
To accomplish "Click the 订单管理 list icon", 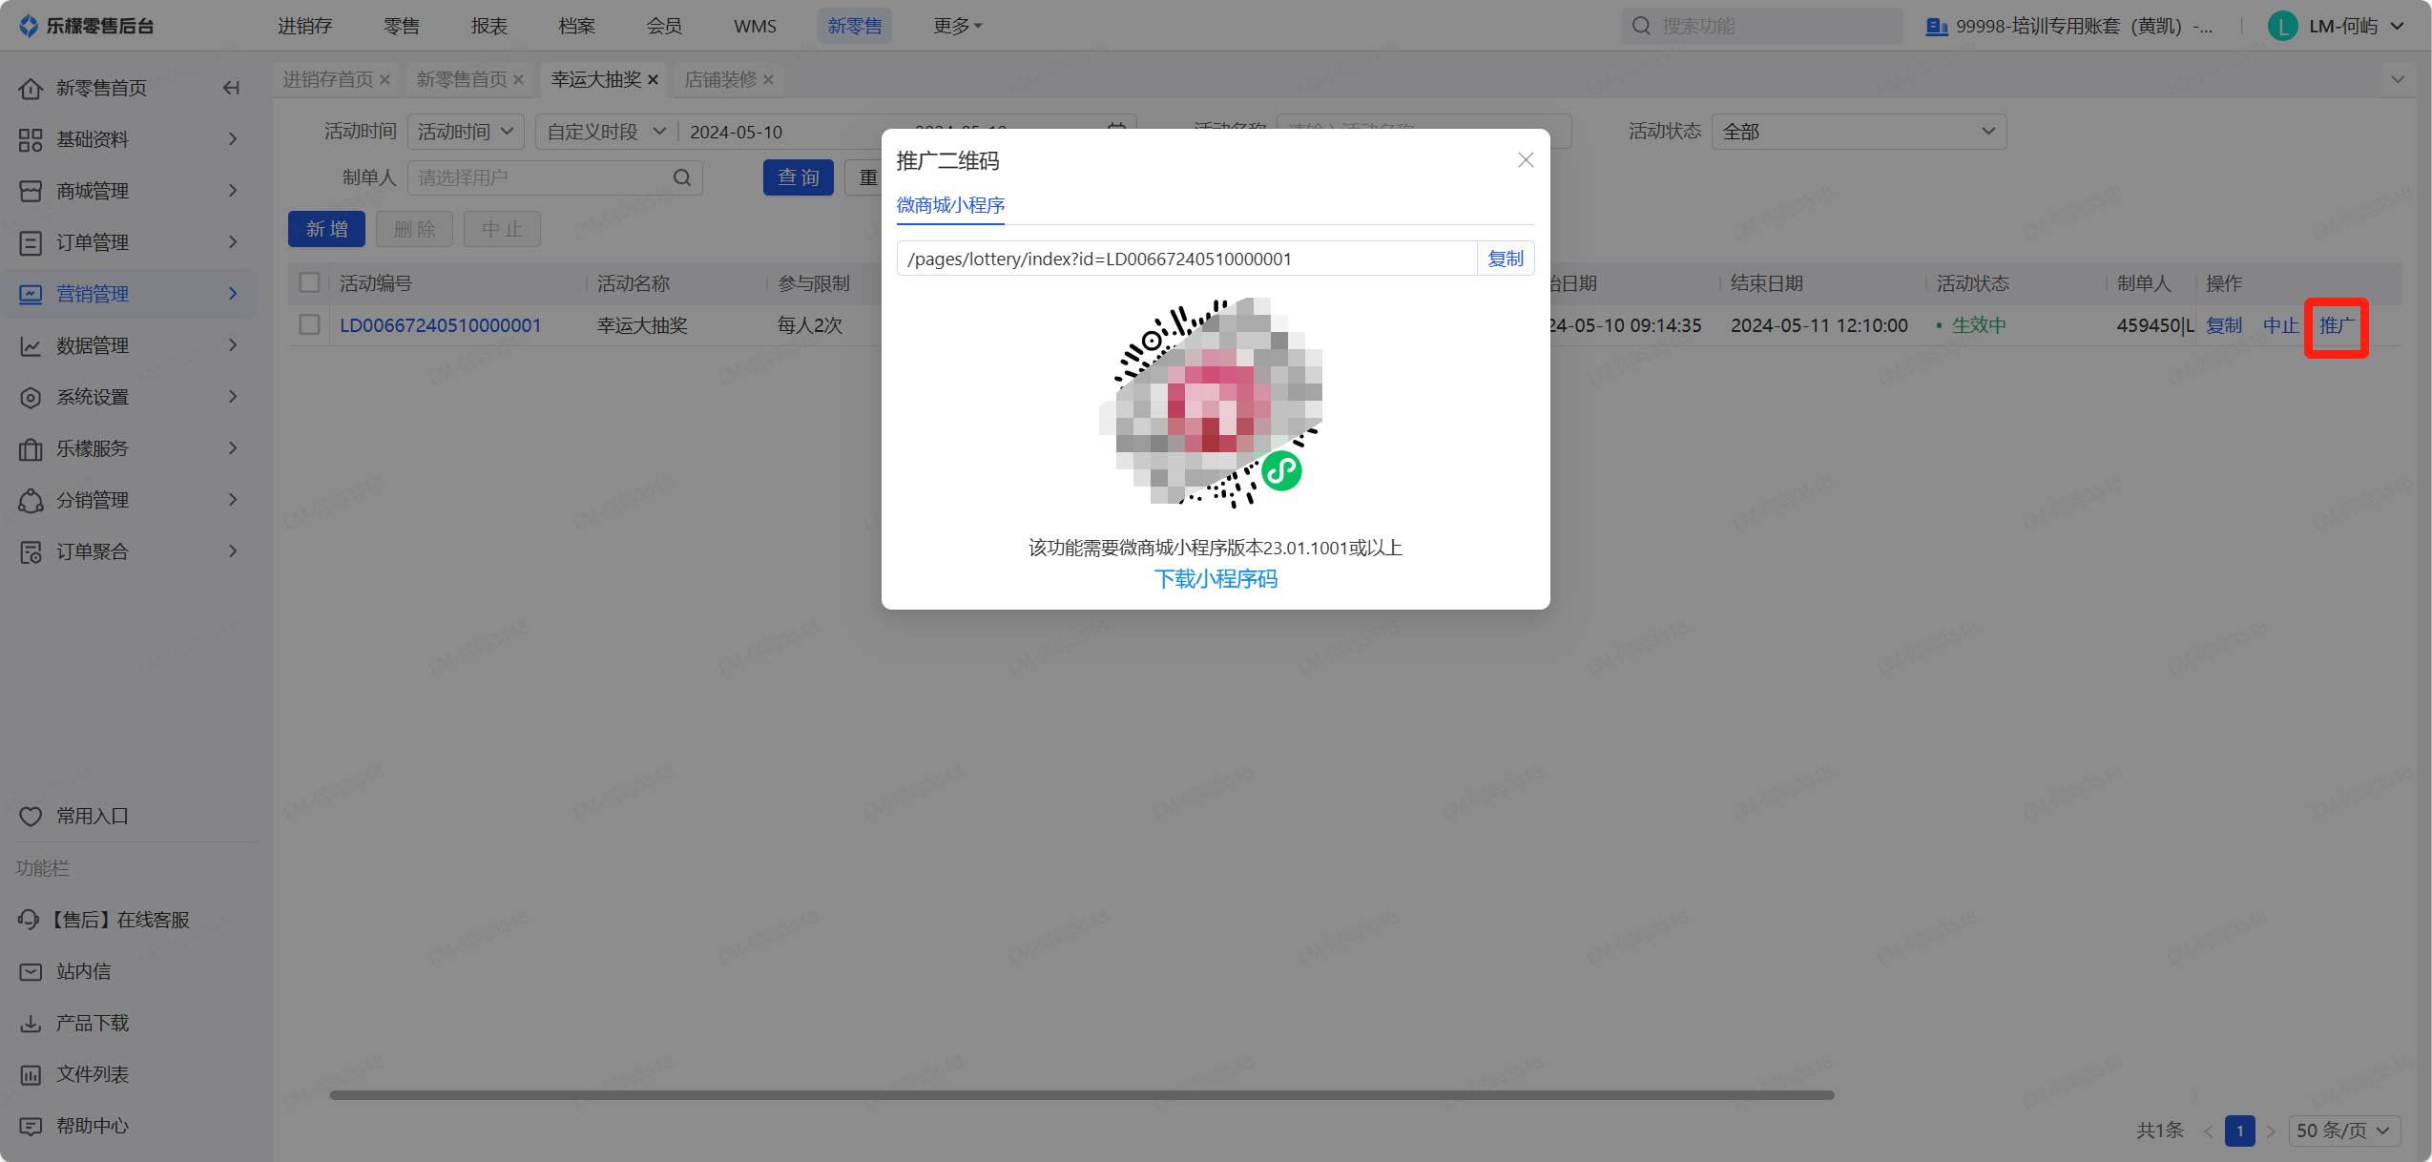I will [31, 242].
